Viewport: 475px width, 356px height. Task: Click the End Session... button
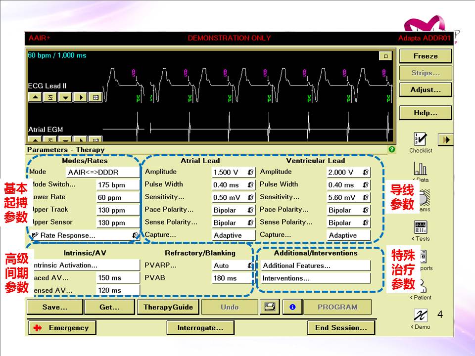coord(341,328)
